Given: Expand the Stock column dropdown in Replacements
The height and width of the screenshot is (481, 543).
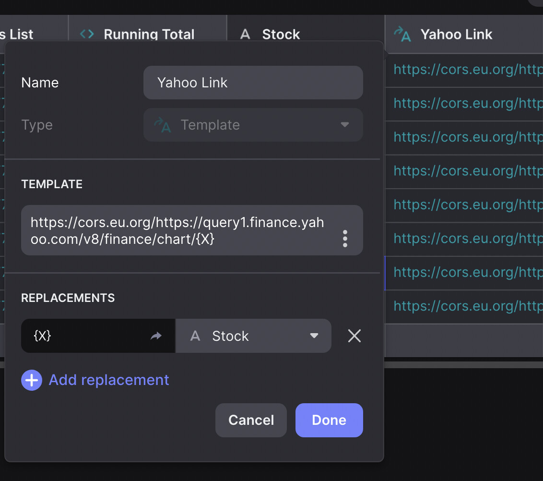Looking at the screenshot, I should point(314,336).
